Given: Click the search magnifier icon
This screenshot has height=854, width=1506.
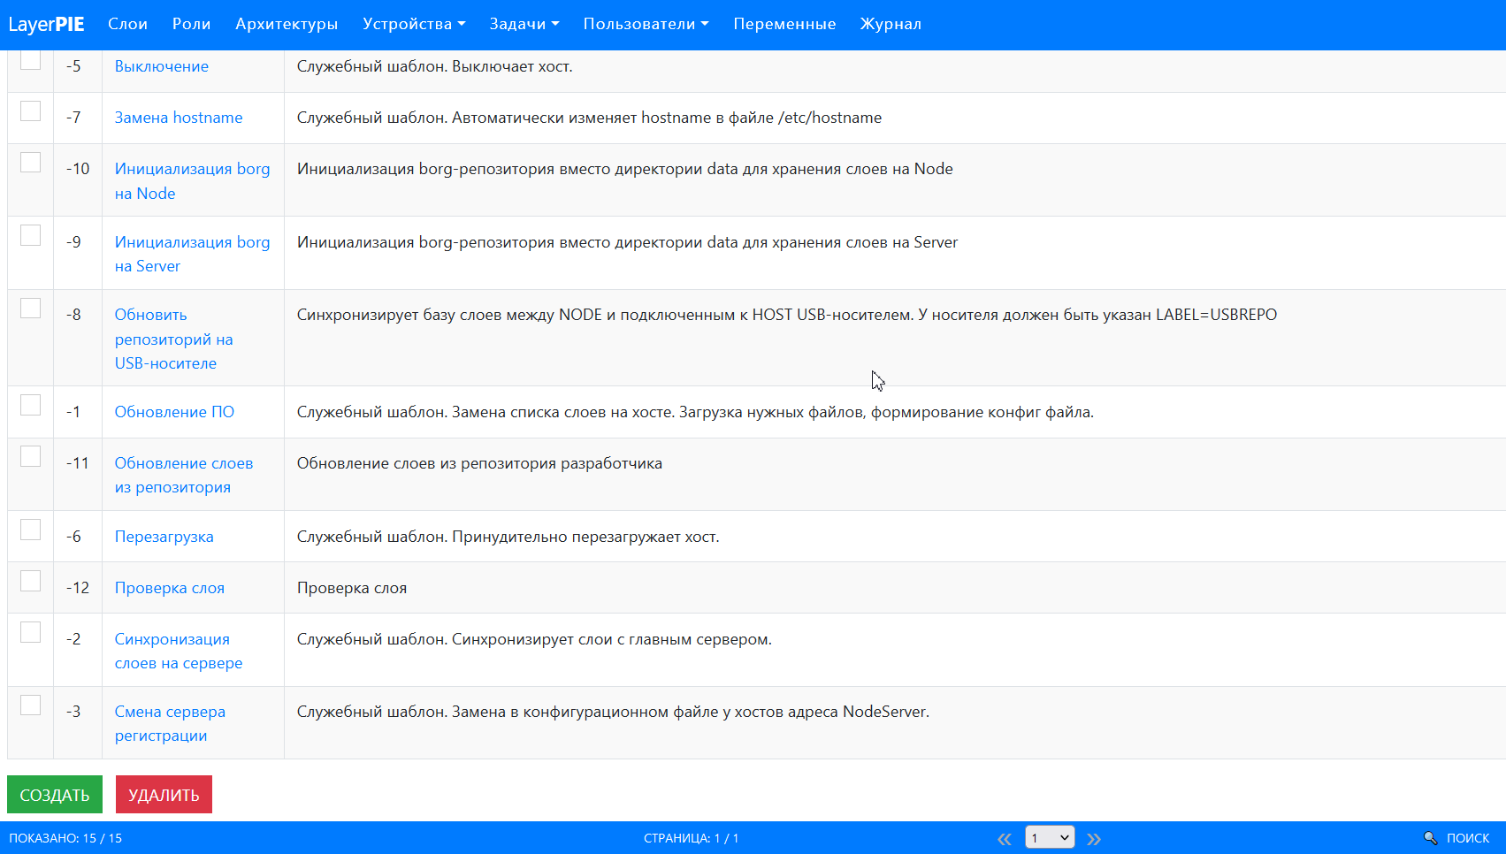Looking at the screenshot, I should click(x=1430, y=837).
